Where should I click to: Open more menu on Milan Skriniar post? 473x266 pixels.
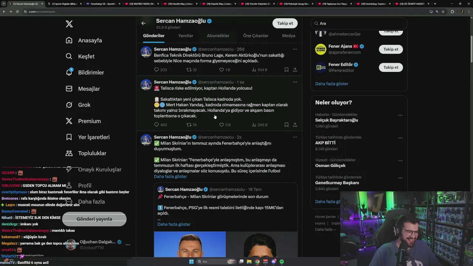pyautogui.click(x=295, y=137)
